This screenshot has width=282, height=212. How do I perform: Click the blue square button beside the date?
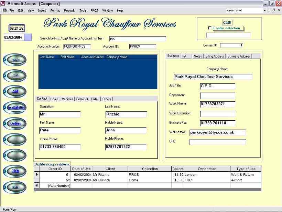(28, 37)
